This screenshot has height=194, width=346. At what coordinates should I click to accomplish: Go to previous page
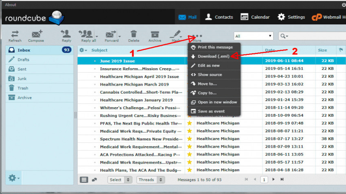pyautogui.click(x=255, y=179)
